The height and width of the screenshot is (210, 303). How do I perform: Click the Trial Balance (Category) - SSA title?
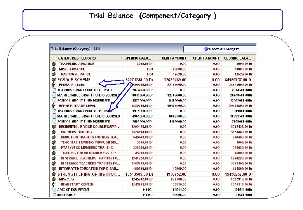point(76,49)
